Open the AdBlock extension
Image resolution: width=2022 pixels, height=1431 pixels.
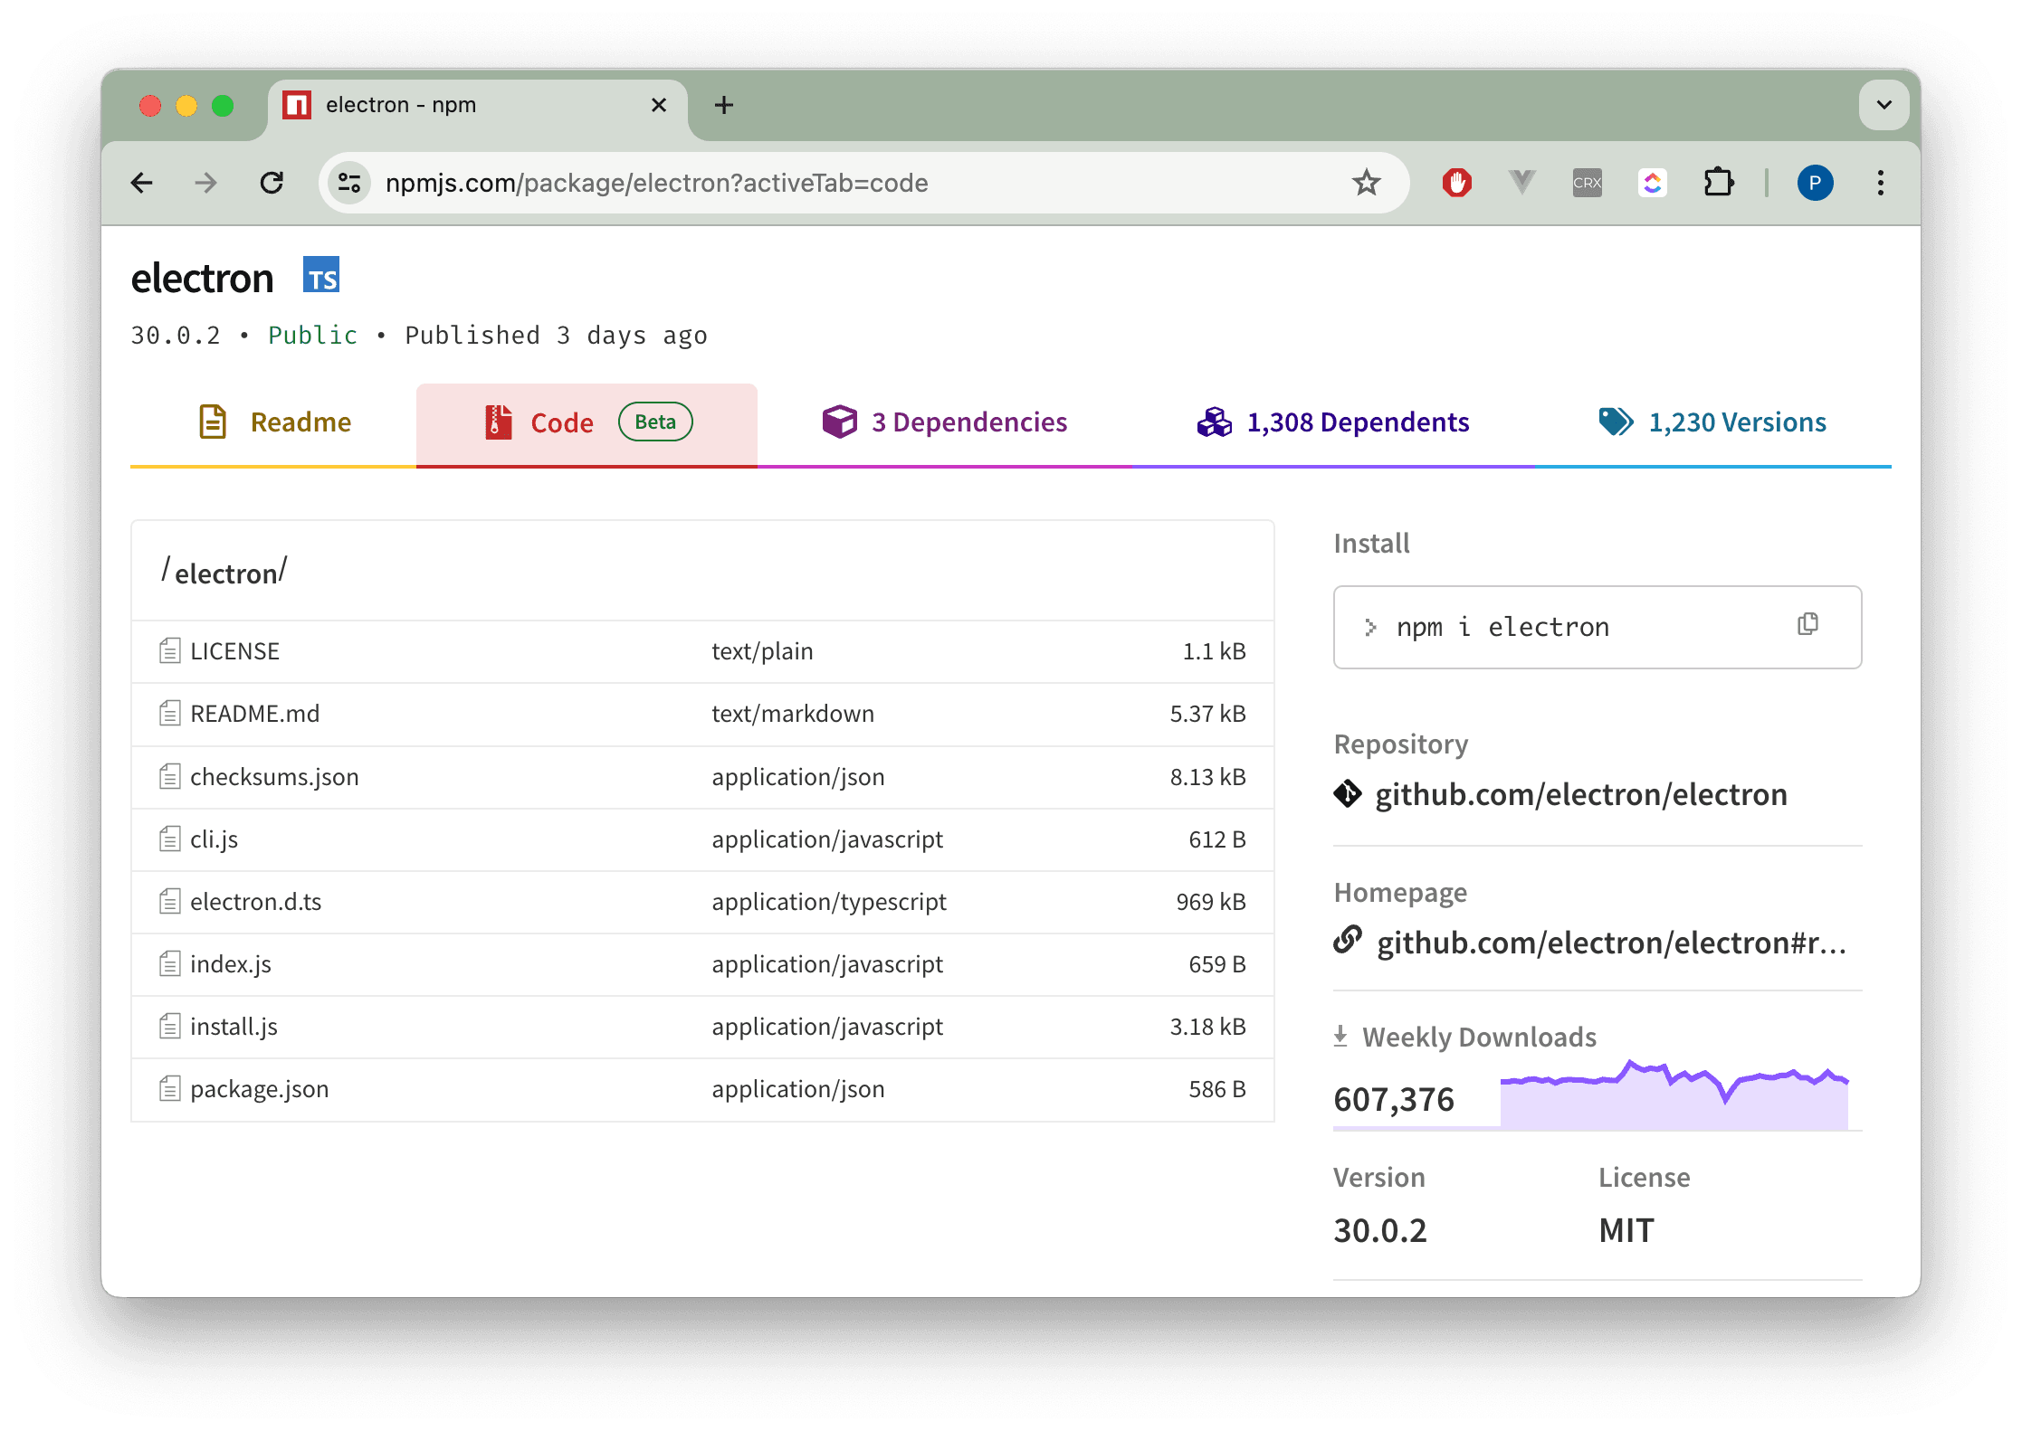coord(1455,183)
